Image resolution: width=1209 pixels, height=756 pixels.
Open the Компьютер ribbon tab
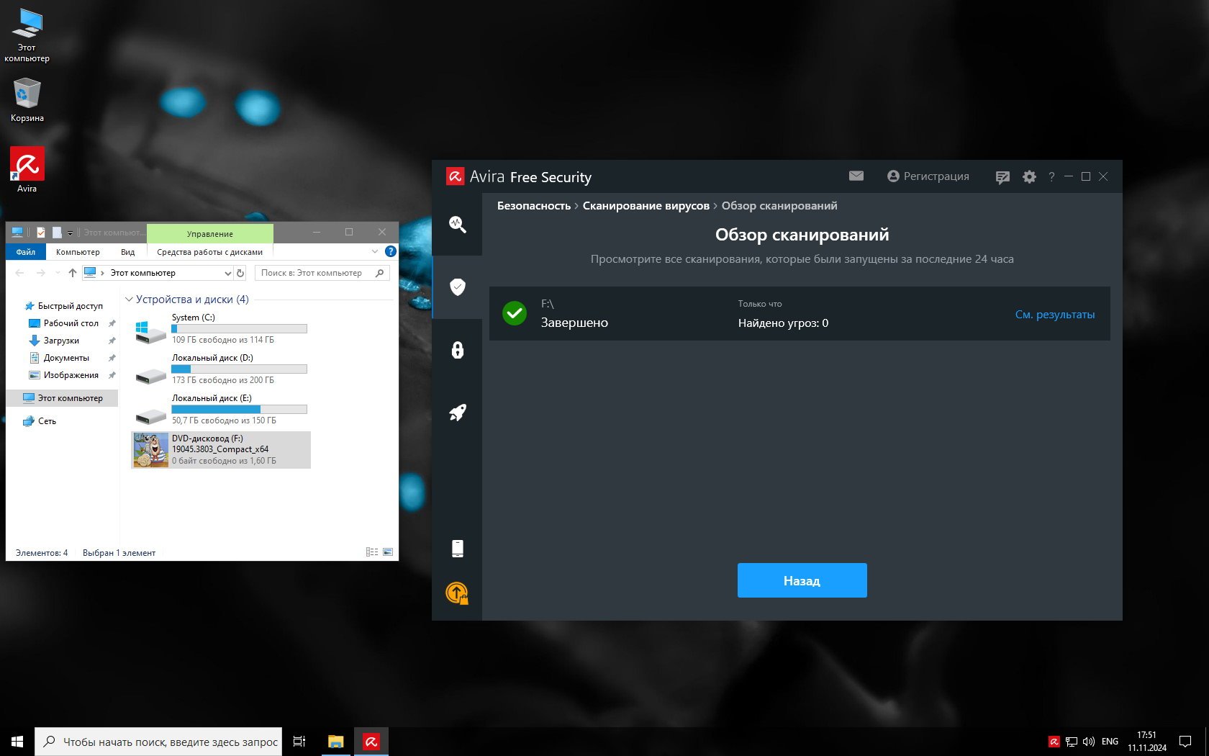[x=78, y=252]
